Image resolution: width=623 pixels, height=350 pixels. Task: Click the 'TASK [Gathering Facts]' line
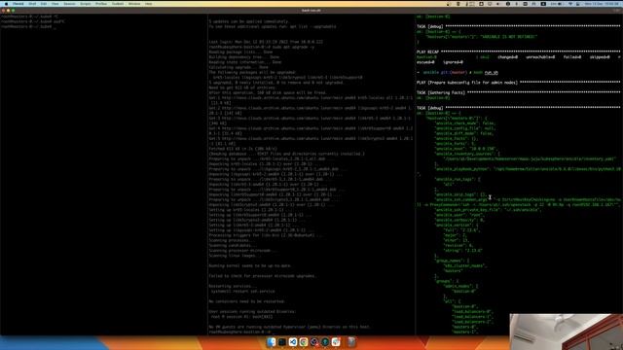[x=519, y=92]
